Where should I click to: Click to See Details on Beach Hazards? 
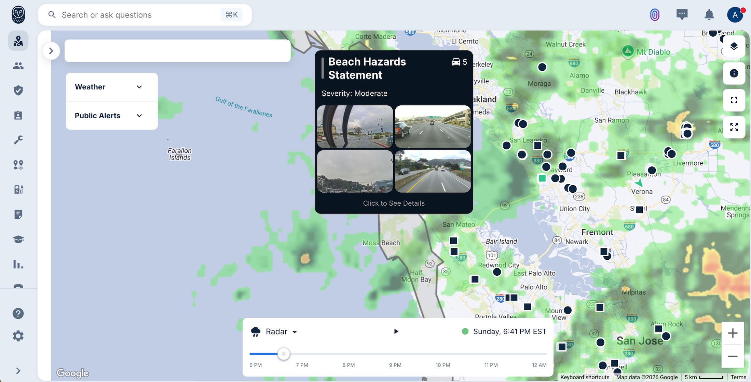[394, 203]
